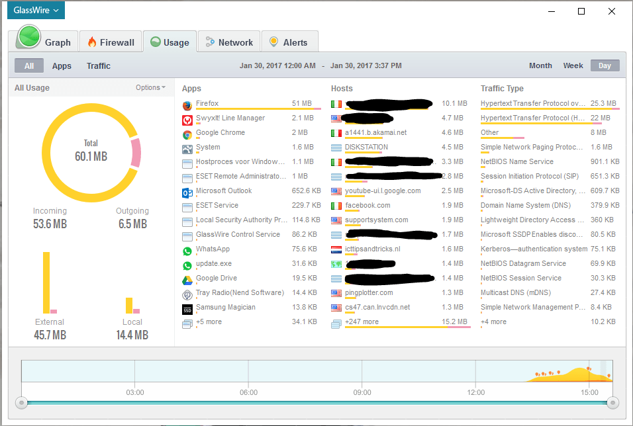
Task: Click the ESET Service app icon
Action: tap(187, 207)
